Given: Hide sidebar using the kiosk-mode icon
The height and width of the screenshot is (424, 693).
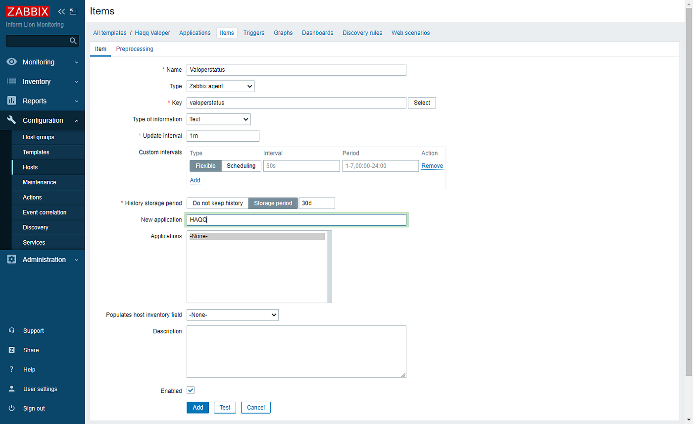Looking at the screenshot, I should pyautogui.click(x=73, y=11).
